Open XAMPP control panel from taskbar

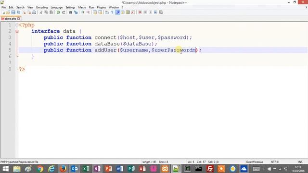click(165, 169)
